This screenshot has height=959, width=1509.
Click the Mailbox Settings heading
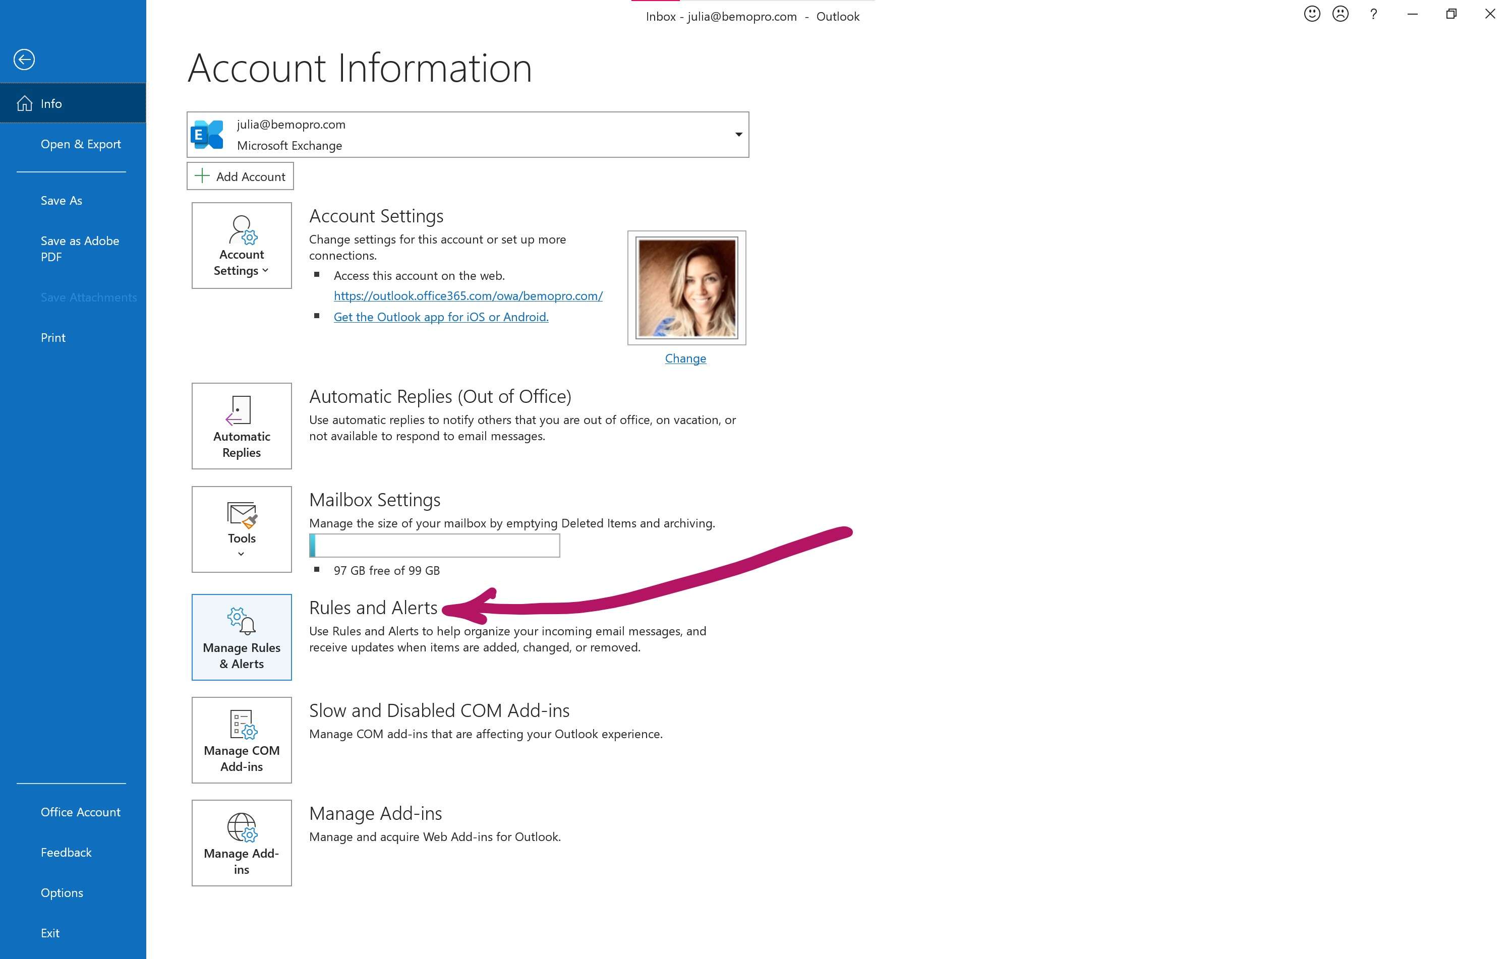pyautogui.click(x=375, y=500)
